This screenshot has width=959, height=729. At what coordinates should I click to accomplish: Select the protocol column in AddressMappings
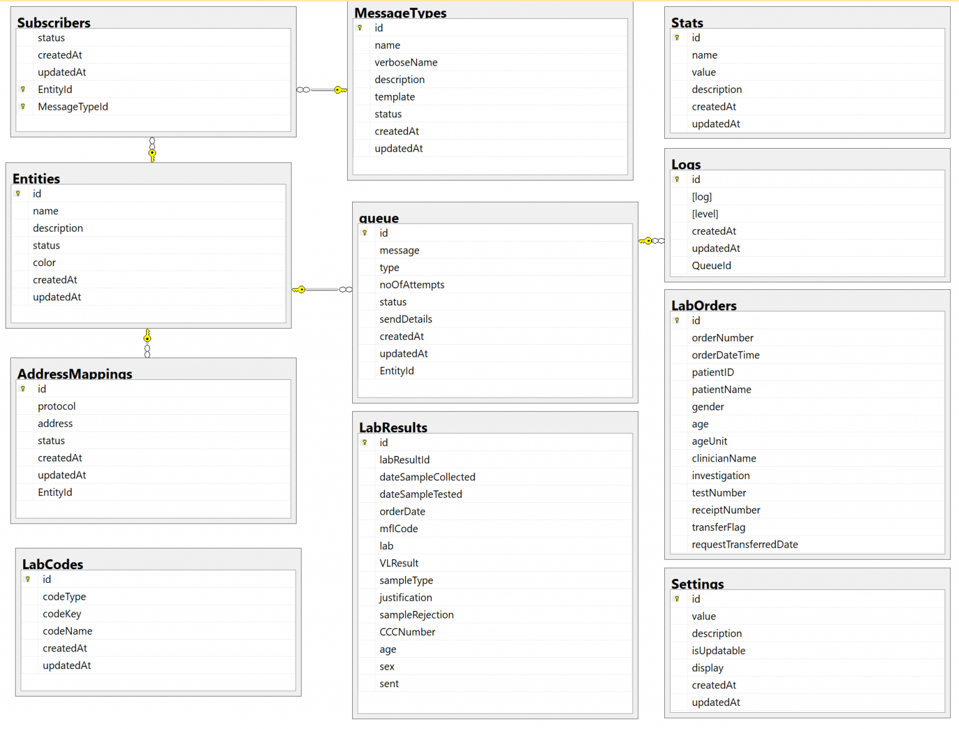pos(154,407)
